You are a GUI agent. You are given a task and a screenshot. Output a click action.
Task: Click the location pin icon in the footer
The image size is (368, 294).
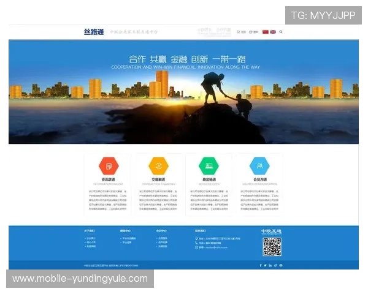coord(196,238)
